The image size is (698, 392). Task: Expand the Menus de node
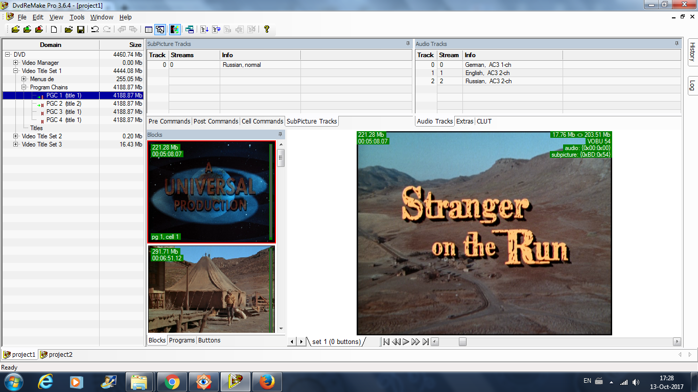tap(24, 79)
